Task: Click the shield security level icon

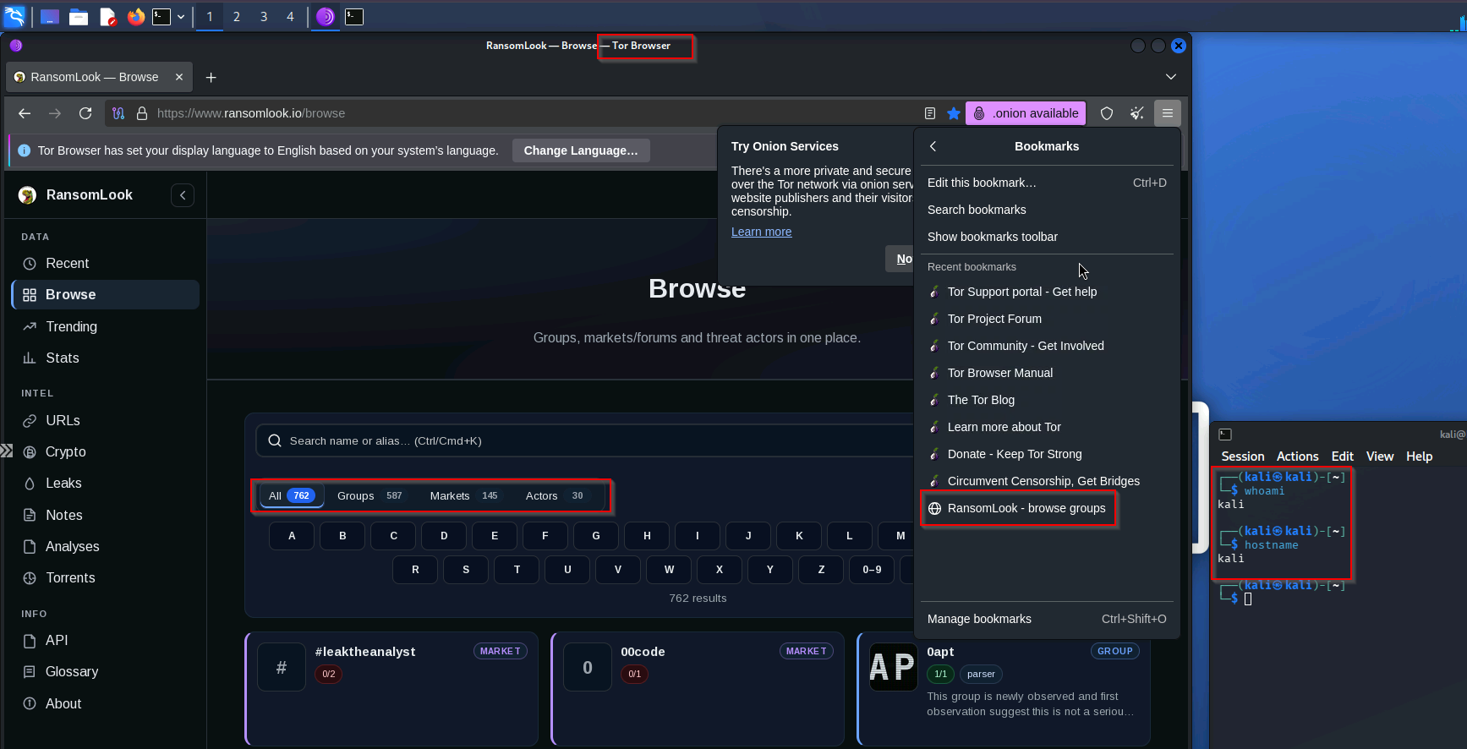Action: click(1107, 113)
